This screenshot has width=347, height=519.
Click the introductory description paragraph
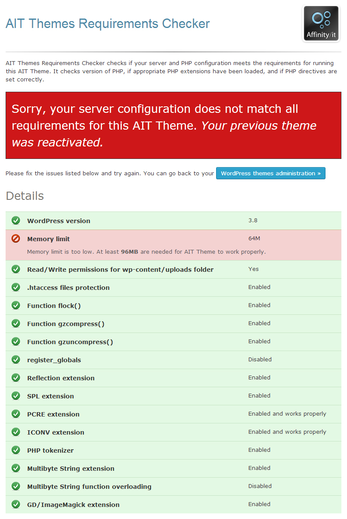point(172,71)
